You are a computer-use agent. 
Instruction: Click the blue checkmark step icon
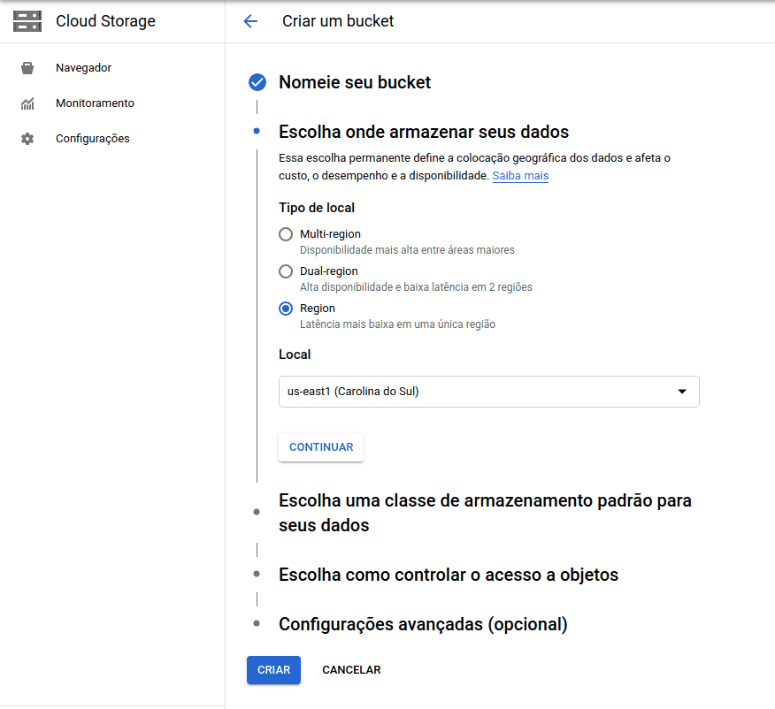coord(257,83)
